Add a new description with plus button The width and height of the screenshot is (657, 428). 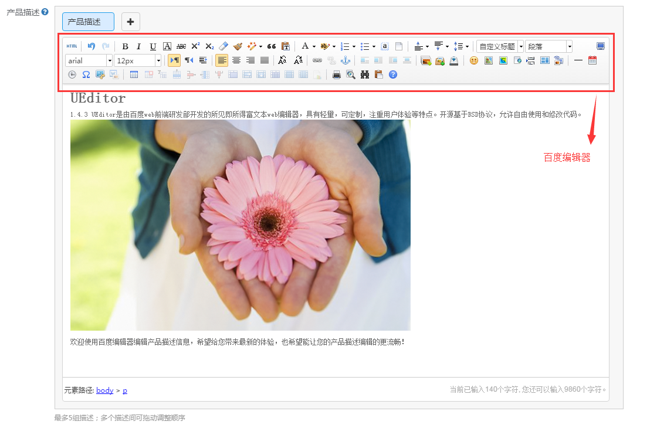(130, 22)
